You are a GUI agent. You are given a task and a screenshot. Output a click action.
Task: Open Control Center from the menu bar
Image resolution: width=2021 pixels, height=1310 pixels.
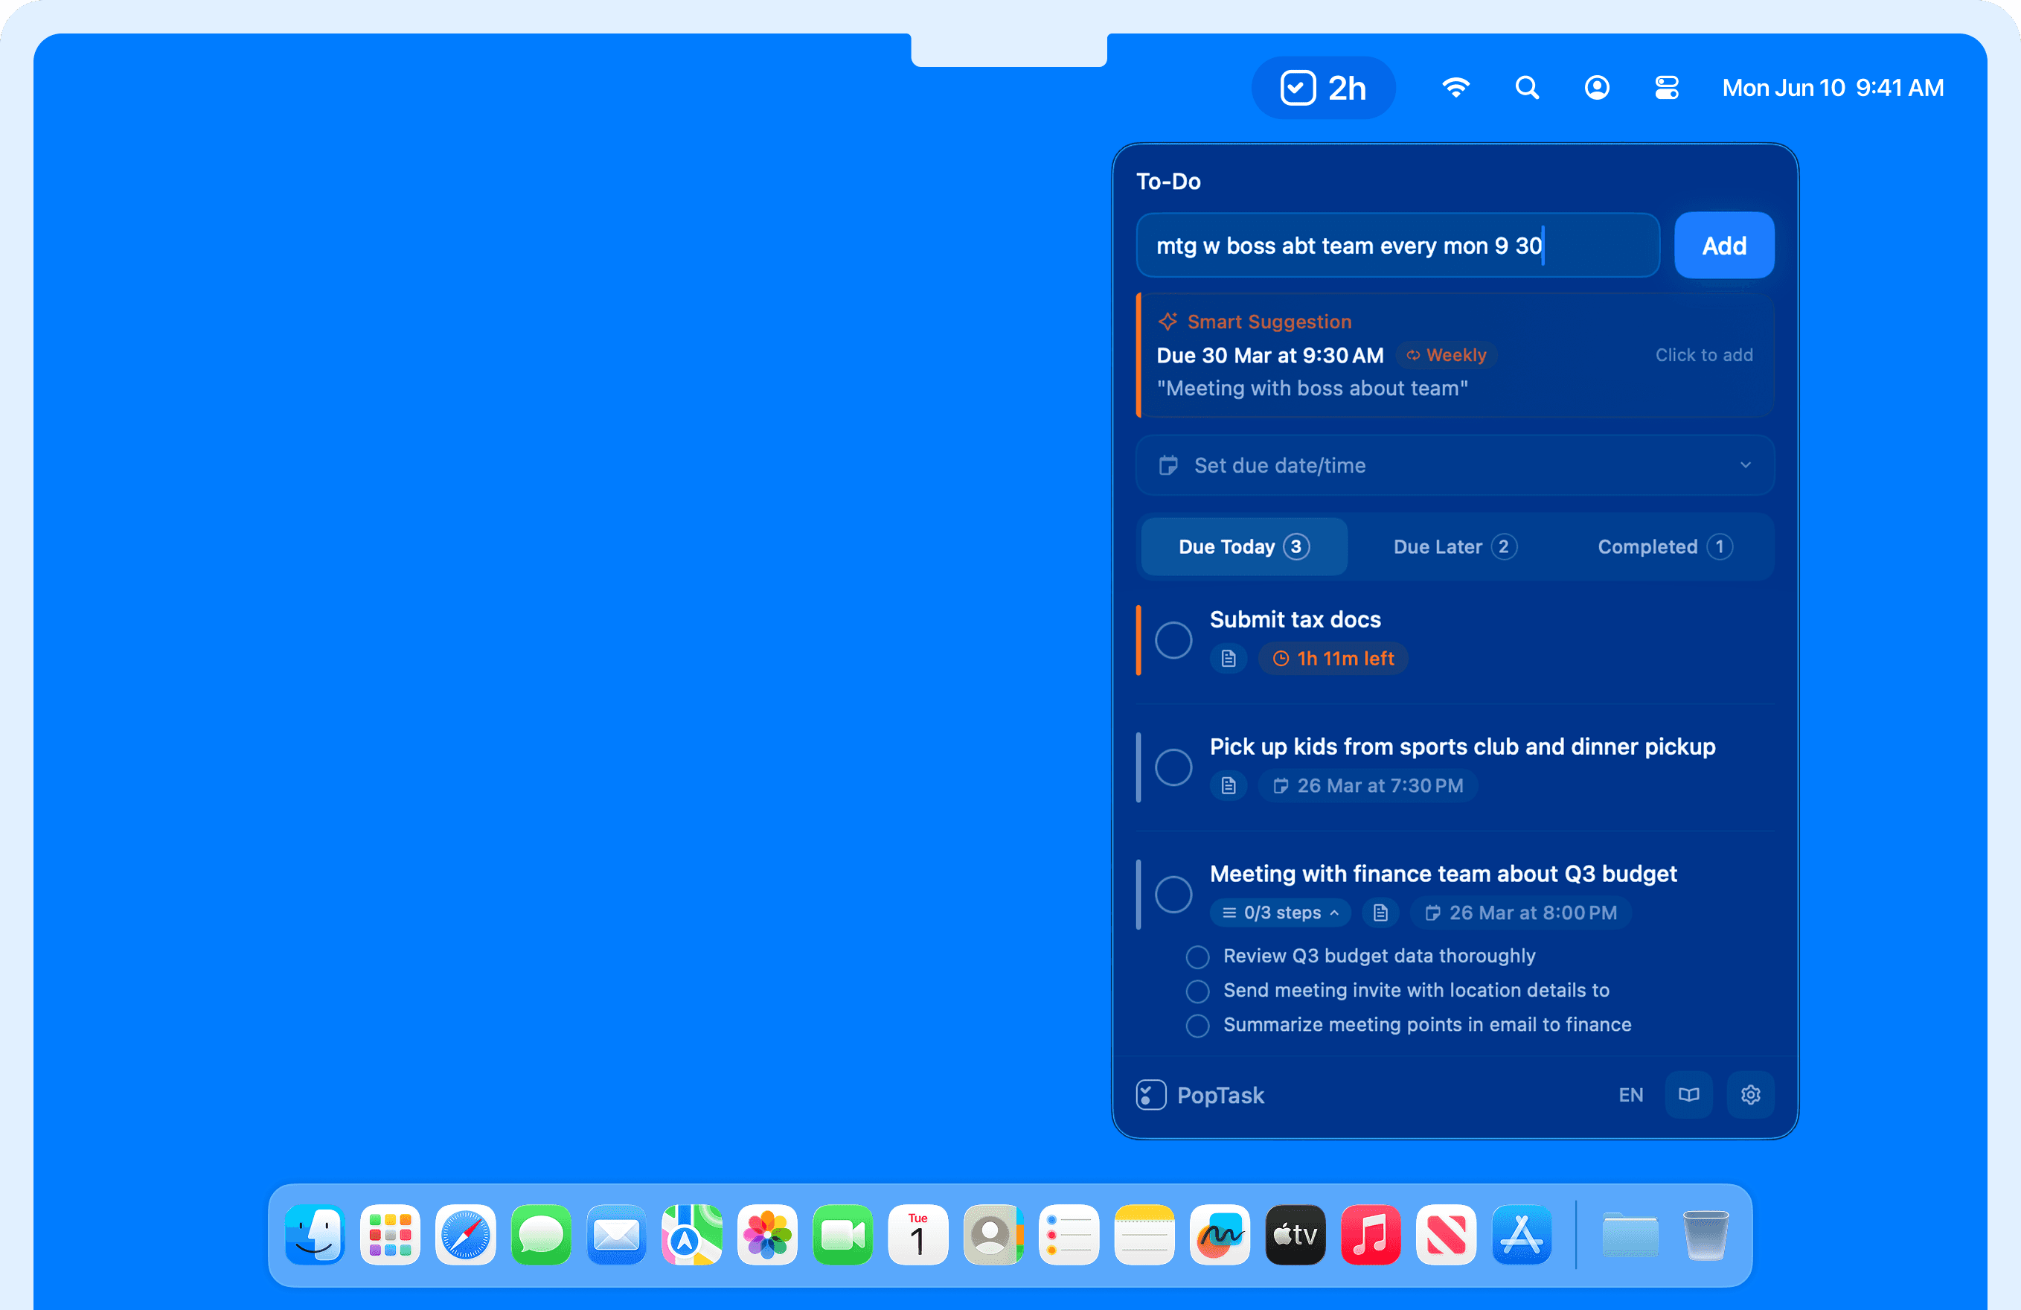click(1666, 88)
